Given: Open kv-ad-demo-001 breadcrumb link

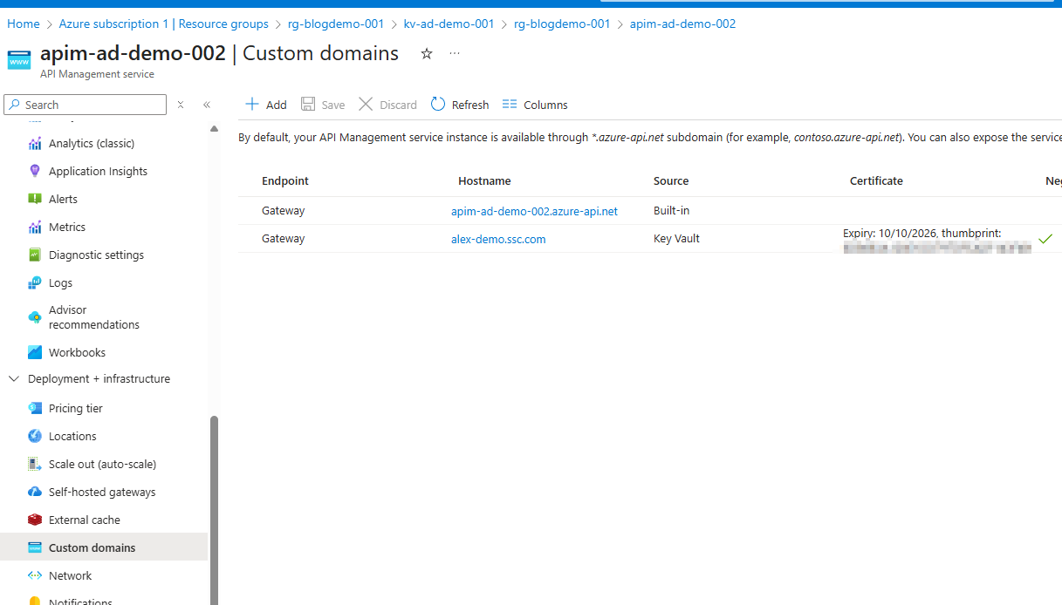Looking at the screenshot, I should coord(449,24).
